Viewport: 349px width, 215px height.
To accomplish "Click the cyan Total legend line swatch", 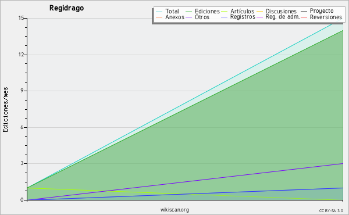I will [159, 12].
